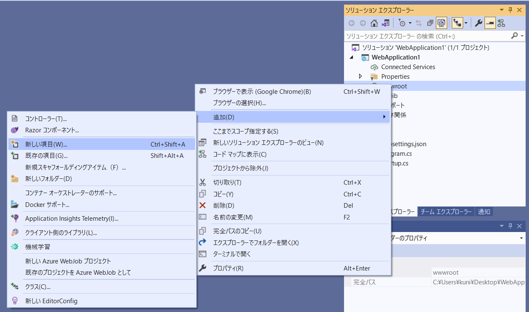The height and width of the screenshot is (312, 529).
Task: Click the Properties panel pin icon
Action: [x=511, y=226]
